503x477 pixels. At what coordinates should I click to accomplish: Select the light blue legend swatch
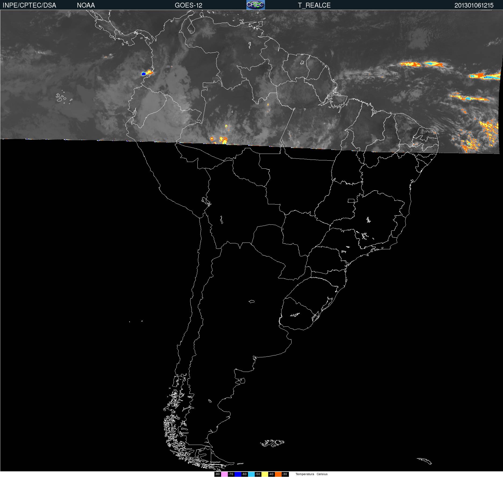pos(251,474)
